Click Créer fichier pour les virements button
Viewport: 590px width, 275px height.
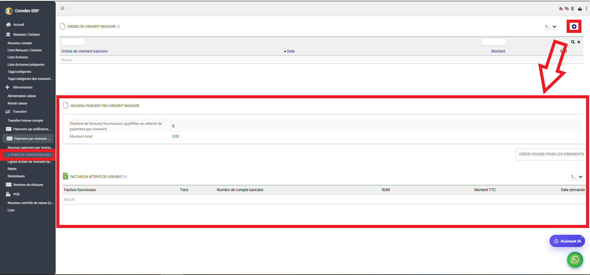(x=551, y=154)
